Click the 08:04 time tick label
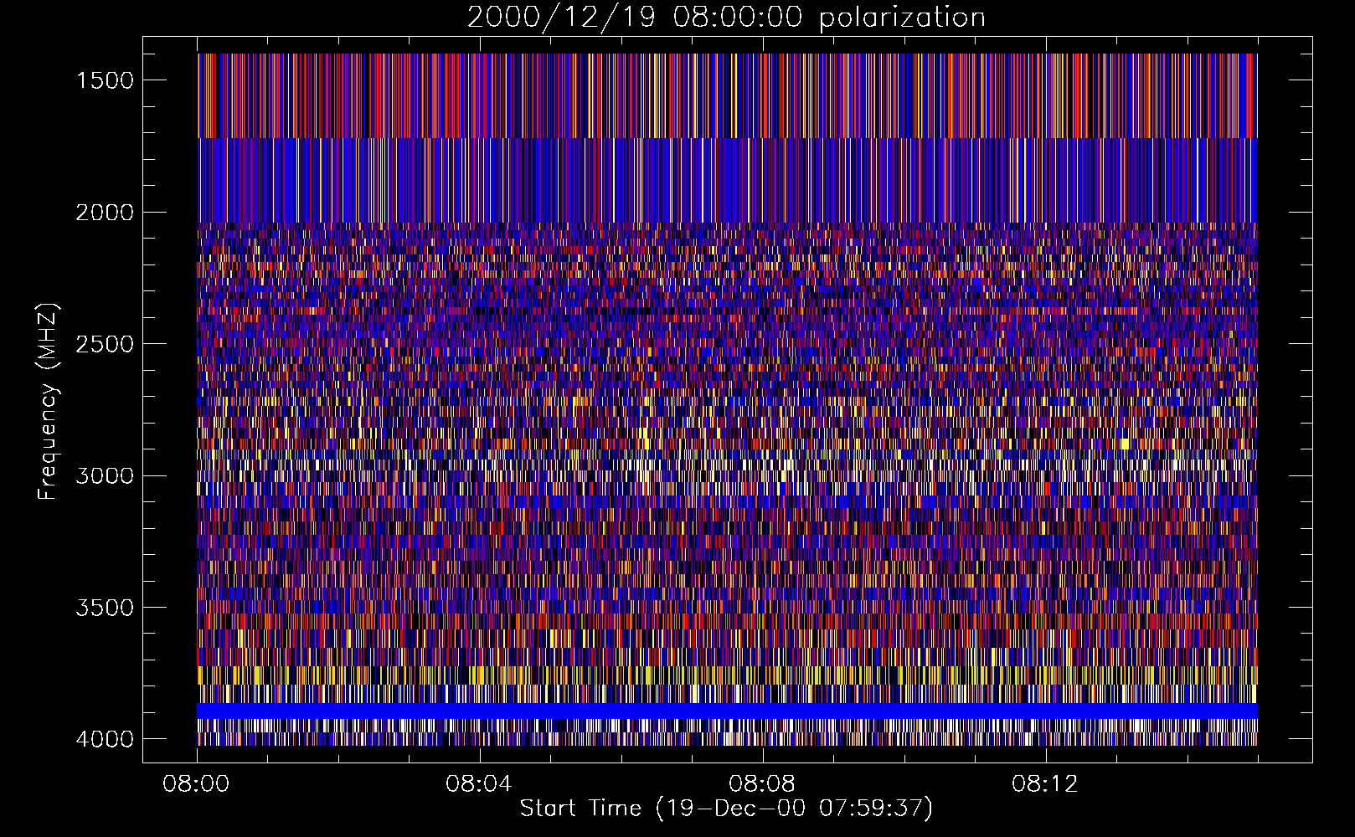Viewport: 1355px width, 837px height. coord(480,784)
